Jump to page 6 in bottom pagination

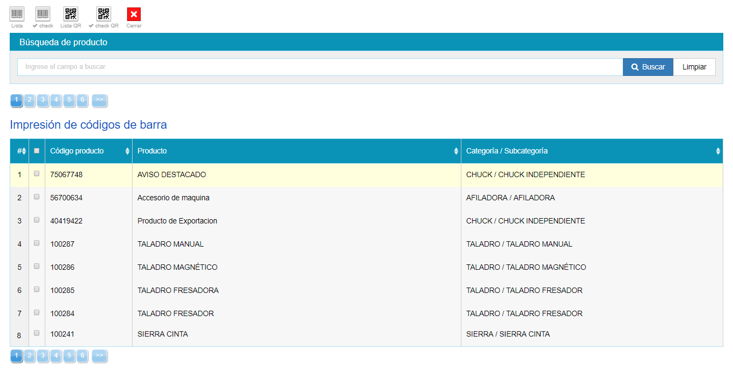click(x=82, y=355)
